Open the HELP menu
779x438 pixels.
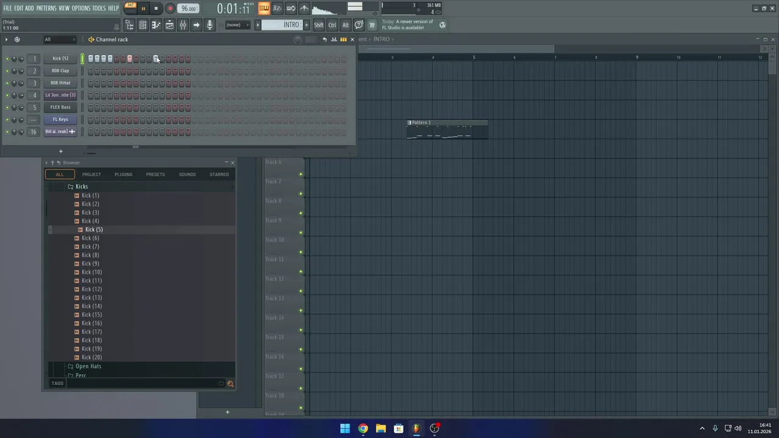114,8
